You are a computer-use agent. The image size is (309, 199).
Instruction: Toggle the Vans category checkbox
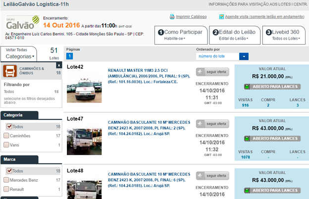coord(7,145)
